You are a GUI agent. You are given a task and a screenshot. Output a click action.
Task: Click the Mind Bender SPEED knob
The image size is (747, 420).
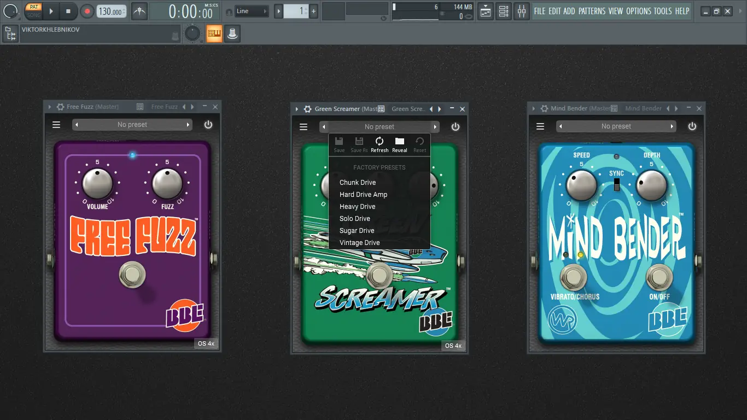click(x=581, y=186)
